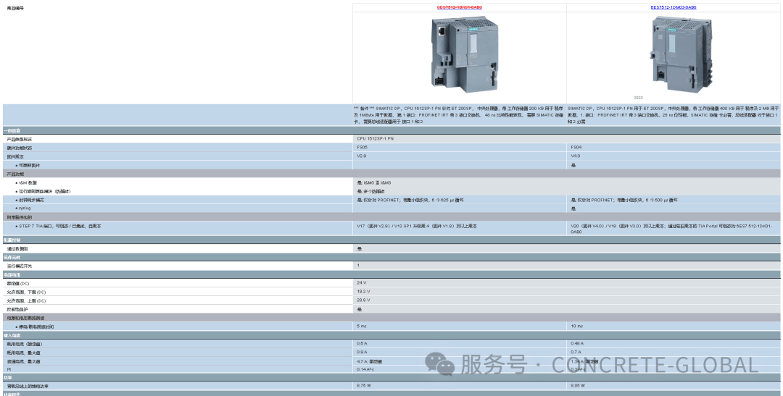
Task: Select the '0.6 A' current consumption value
Action: tap(362, 344)
